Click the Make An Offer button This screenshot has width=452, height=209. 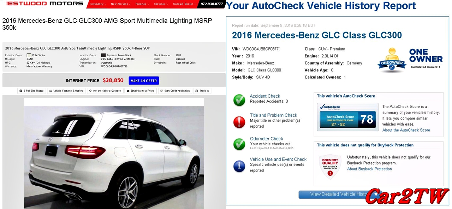(144, 81)
